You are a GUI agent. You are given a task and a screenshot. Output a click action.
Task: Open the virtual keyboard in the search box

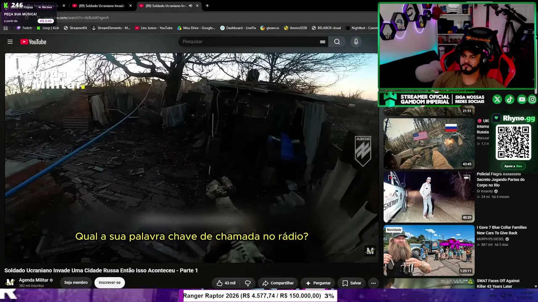click(x=322, y=42)
